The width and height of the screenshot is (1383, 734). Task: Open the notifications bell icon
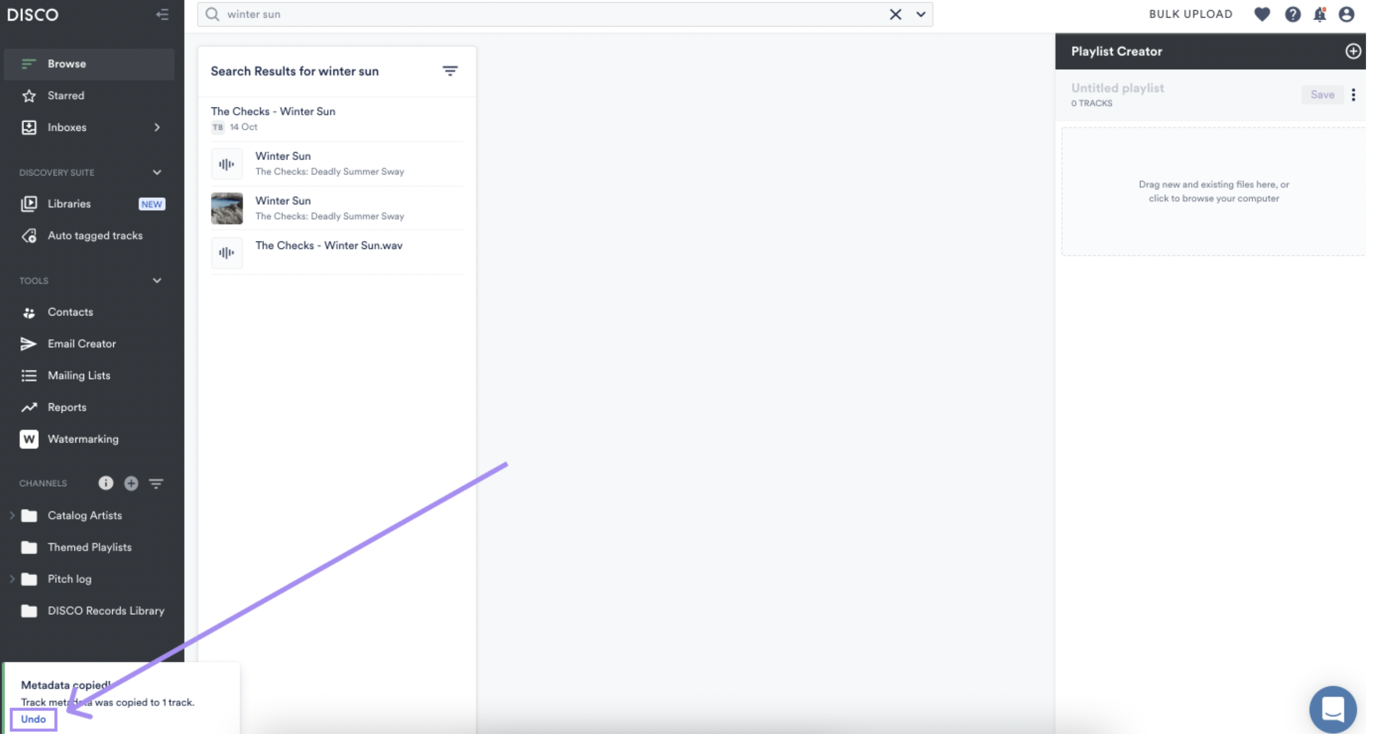click(1320, 14)
